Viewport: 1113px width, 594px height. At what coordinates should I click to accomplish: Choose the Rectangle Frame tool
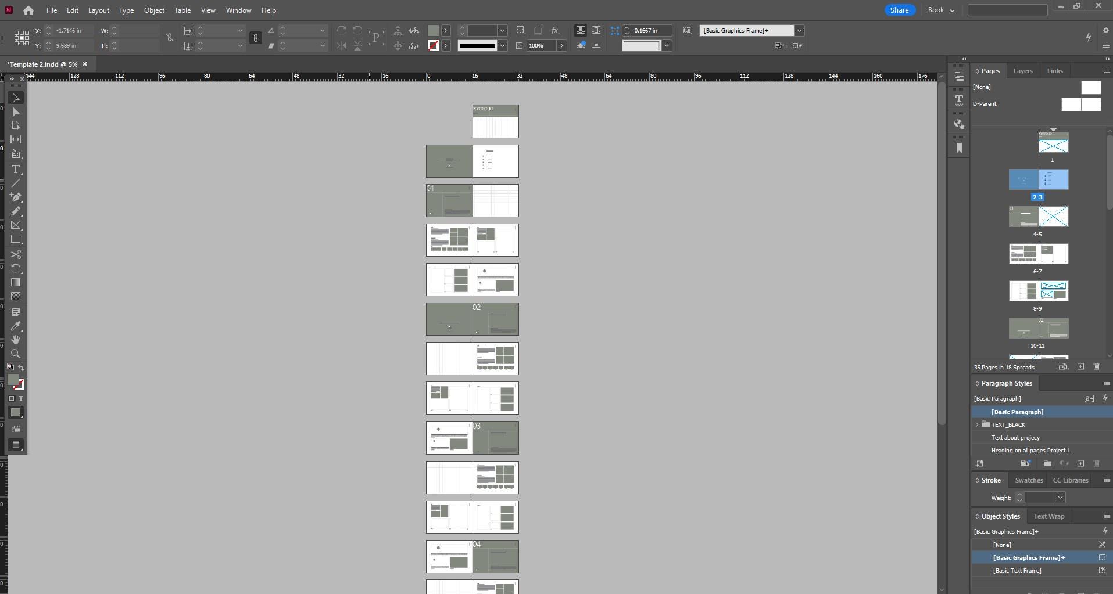click(16, 225)
